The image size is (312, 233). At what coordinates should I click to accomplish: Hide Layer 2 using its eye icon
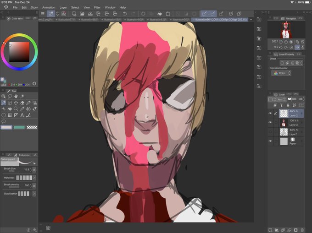click(270, 114)
